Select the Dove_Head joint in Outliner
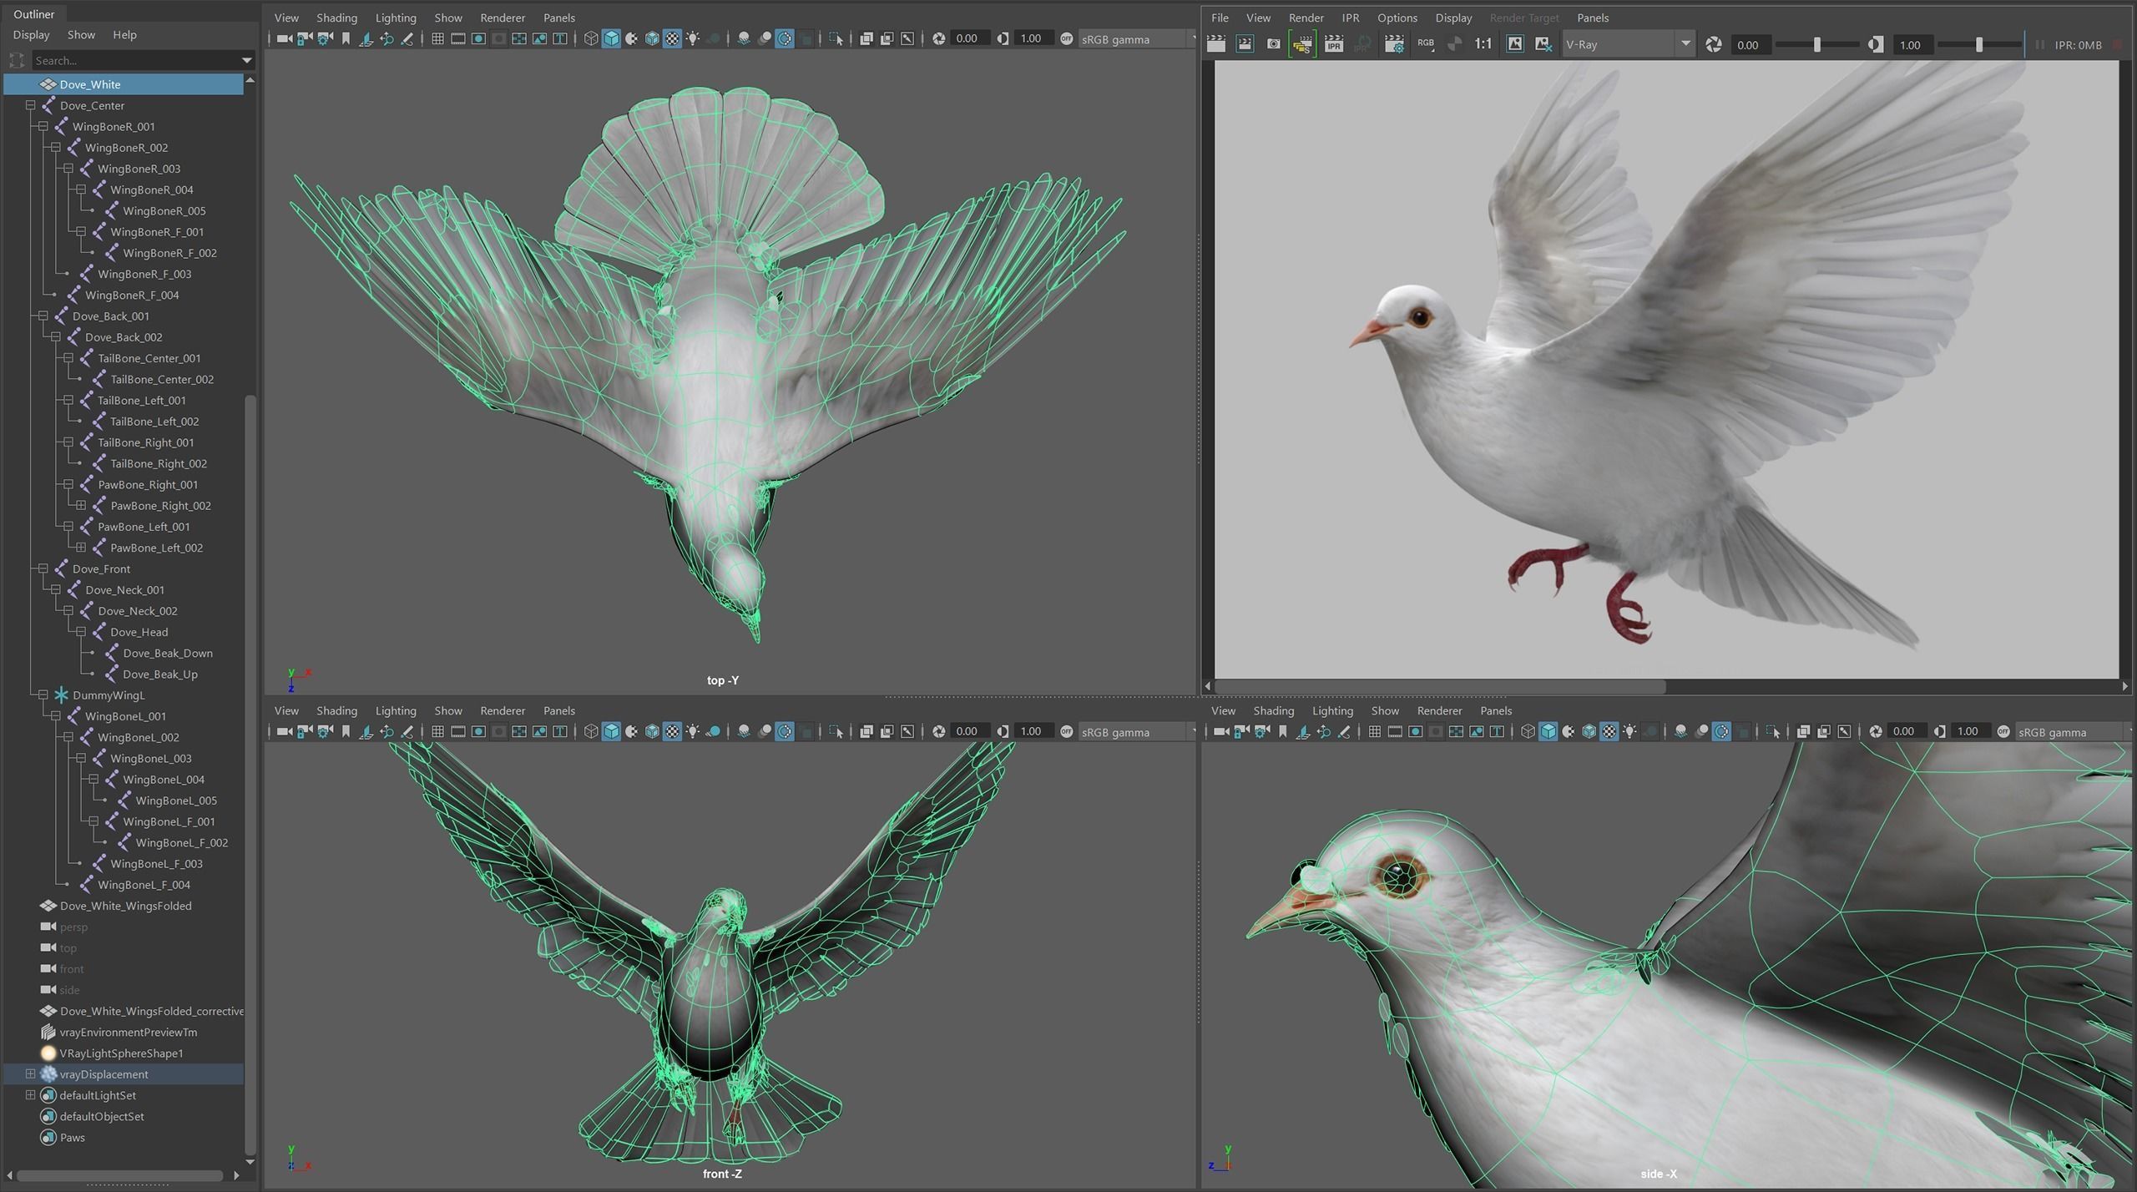 click(x=139, y=632)
